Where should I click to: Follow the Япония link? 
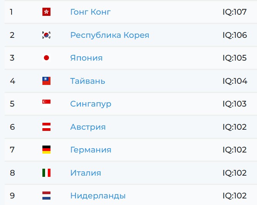coord(86,58)
